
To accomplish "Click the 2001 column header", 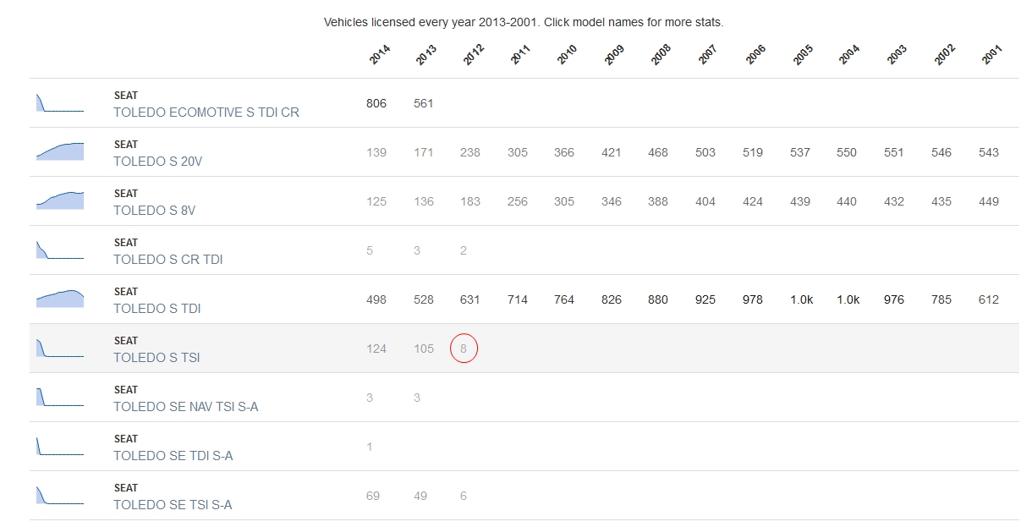I will pos(992,55).
